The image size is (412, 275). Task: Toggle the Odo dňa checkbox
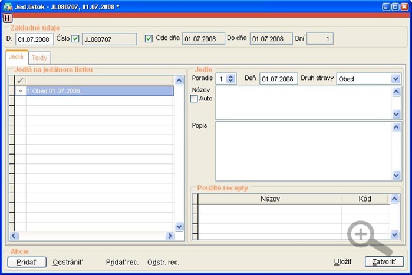pos(149,39)
